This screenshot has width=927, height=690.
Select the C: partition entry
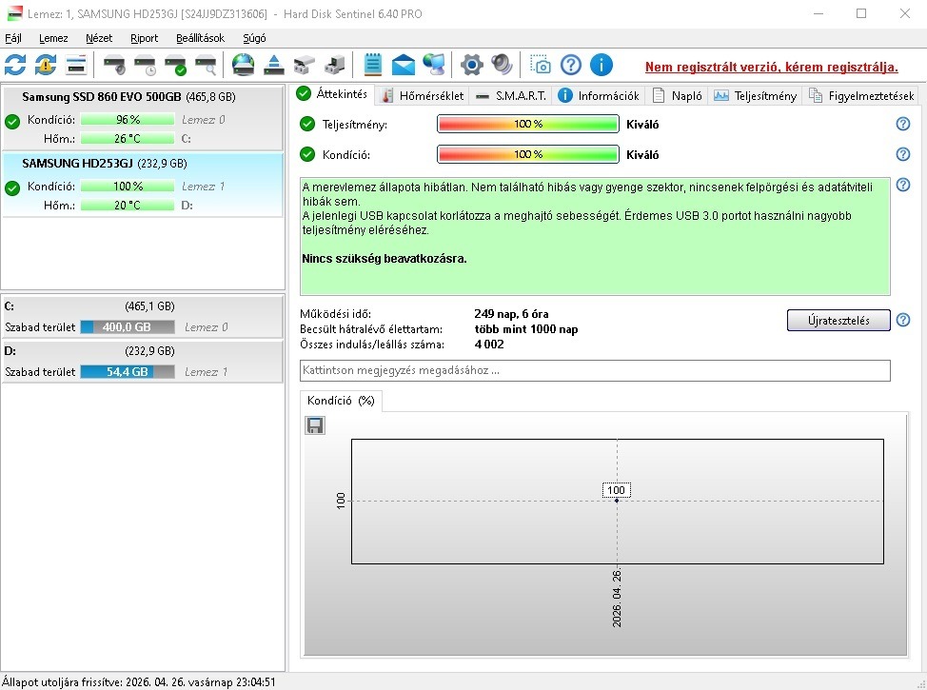coord(143,316)
